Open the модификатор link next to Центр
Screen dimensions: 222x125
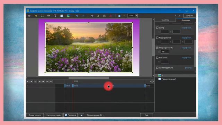pos(187,28)
